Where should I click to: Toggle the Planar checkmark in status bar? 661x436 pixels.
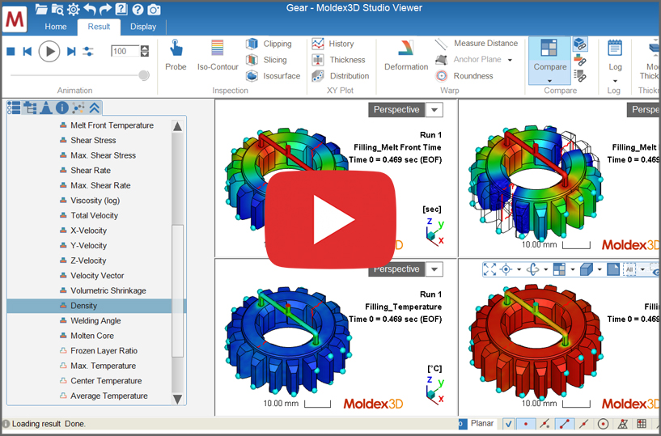point(509,424)
